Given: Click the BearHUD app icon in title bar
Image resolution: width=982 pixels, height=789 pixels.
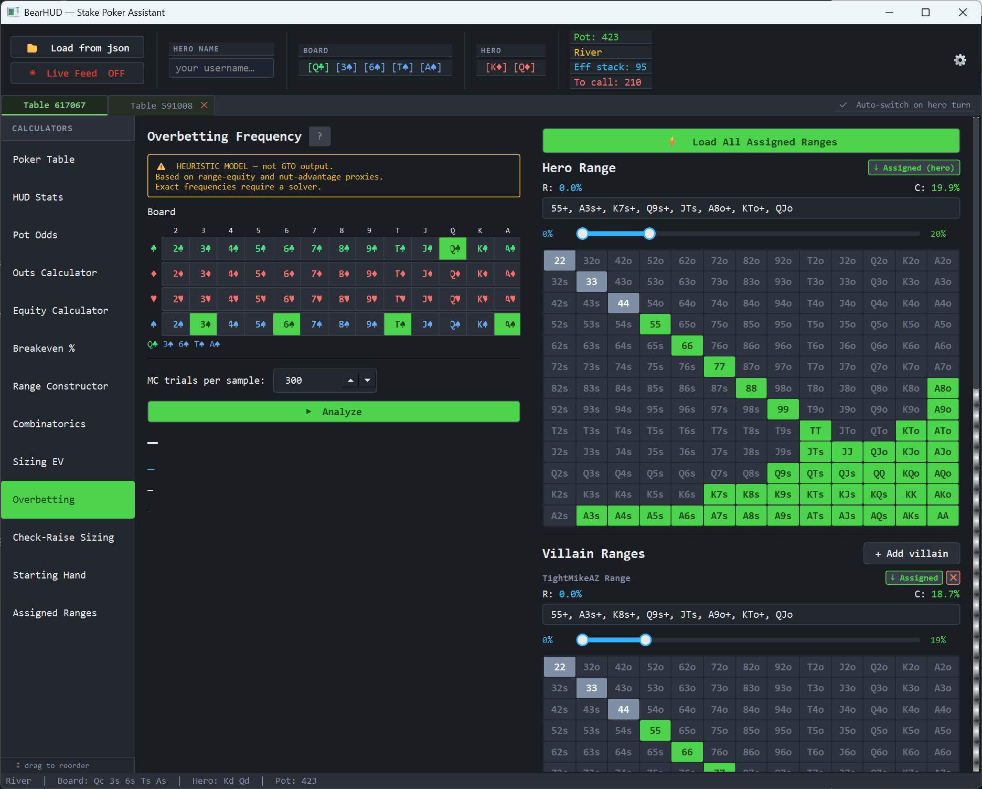Looking at the screenshot, I should (13, 12).
